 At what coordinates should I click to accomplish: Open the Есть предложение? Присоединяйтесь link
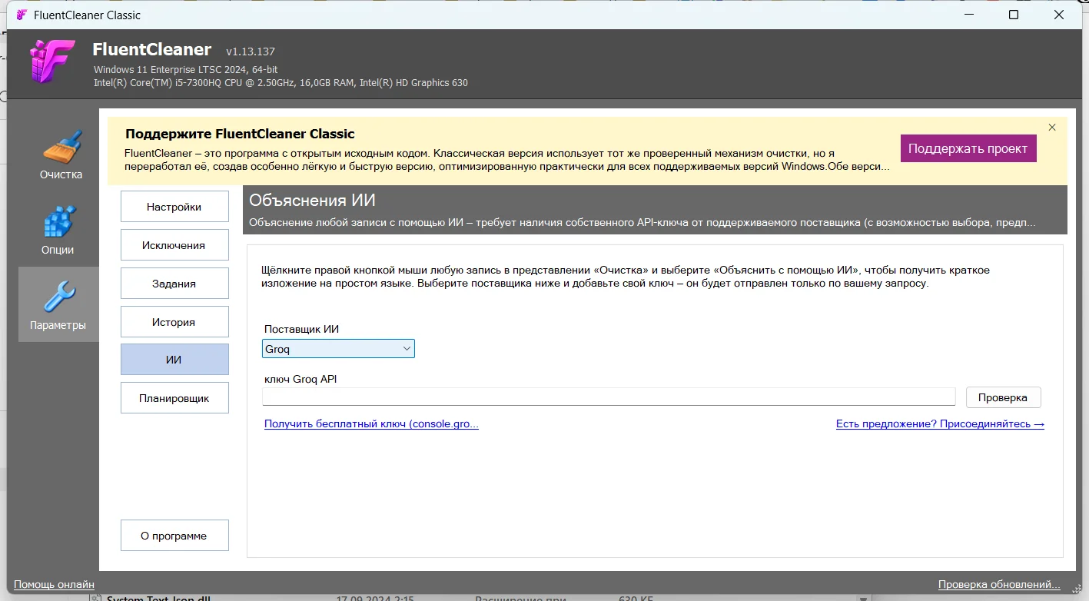tap(940, 423)
